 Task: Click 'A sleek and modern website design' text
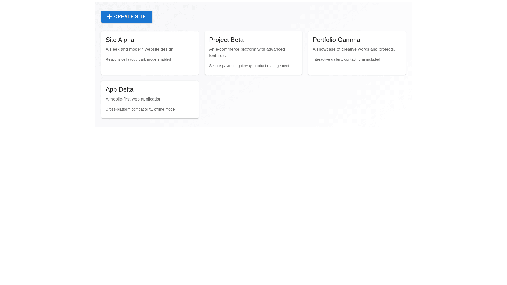[x=140, y=49]
